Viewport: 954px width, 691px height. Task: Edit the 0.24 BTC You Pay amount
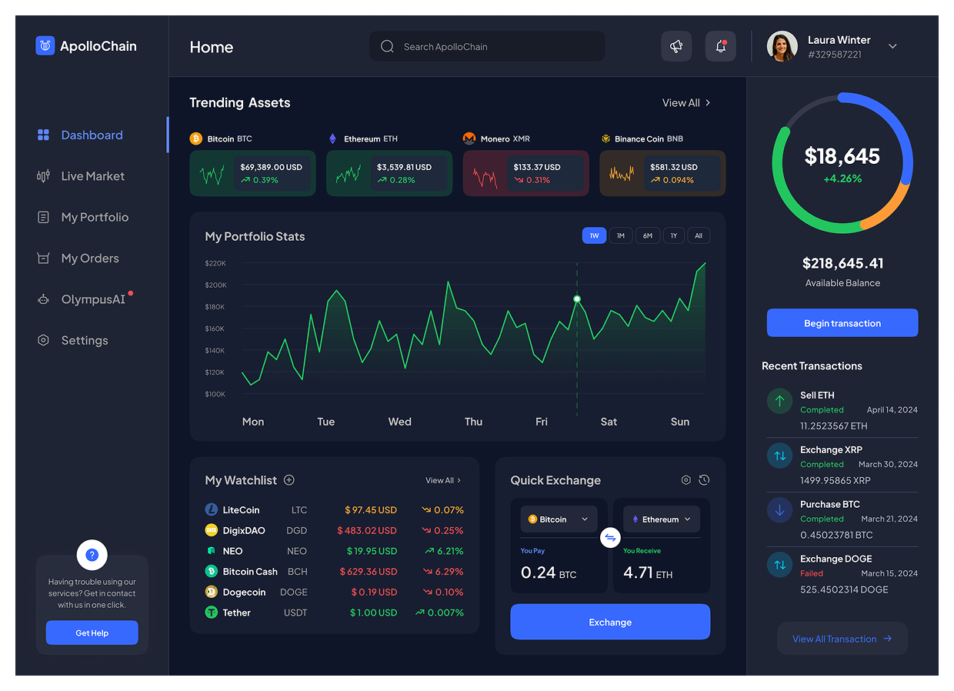(x=549, y=572)
